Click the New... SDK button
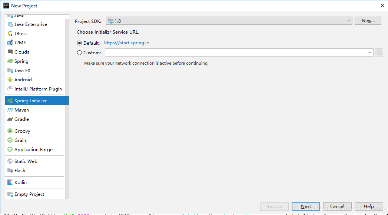Screen dimensions: 388x215 click(x=368, y=21)
